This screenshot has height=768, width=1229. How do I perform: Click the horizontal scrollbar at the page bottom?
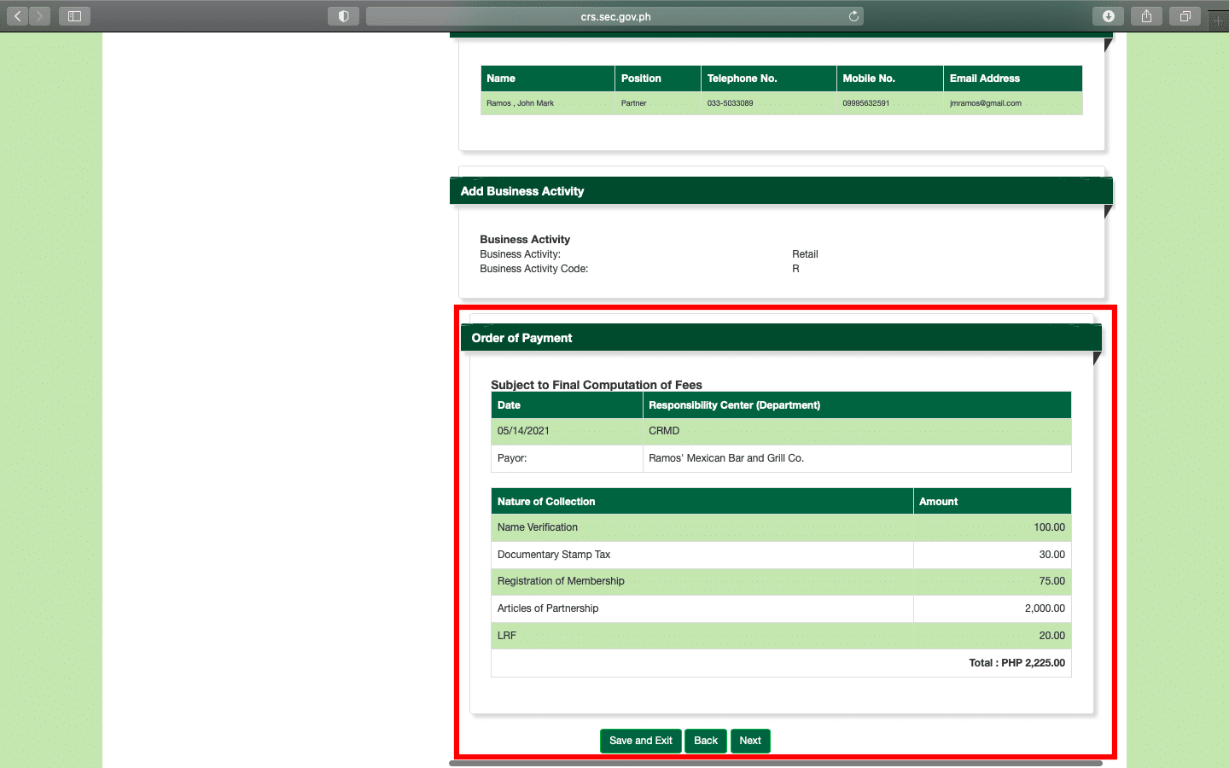pos(775,763)
